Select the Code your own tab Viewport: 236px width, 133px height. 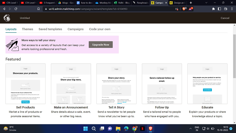[x=100, y=29]
